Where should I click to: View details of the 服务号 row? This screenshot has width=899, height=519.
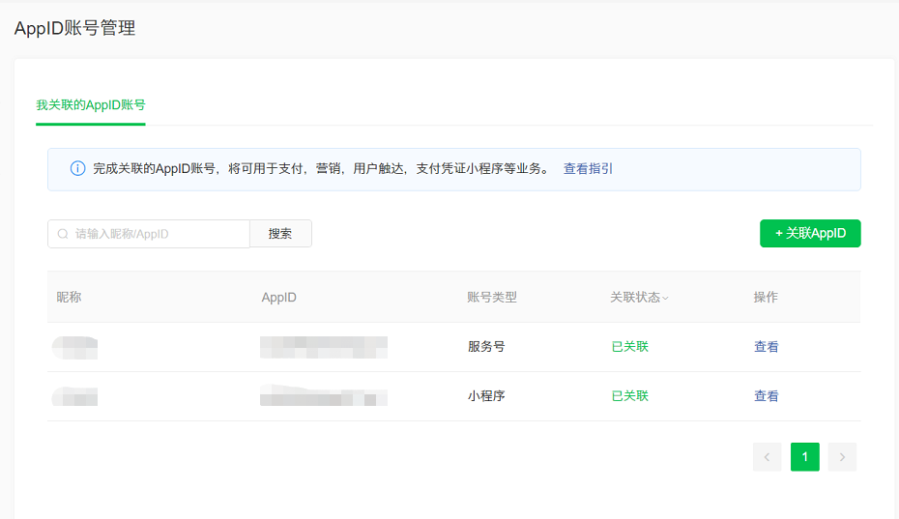coord(766,346)
